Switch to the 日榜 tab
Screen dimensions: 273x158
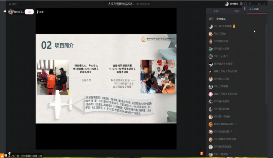click(x=216, y=11)
